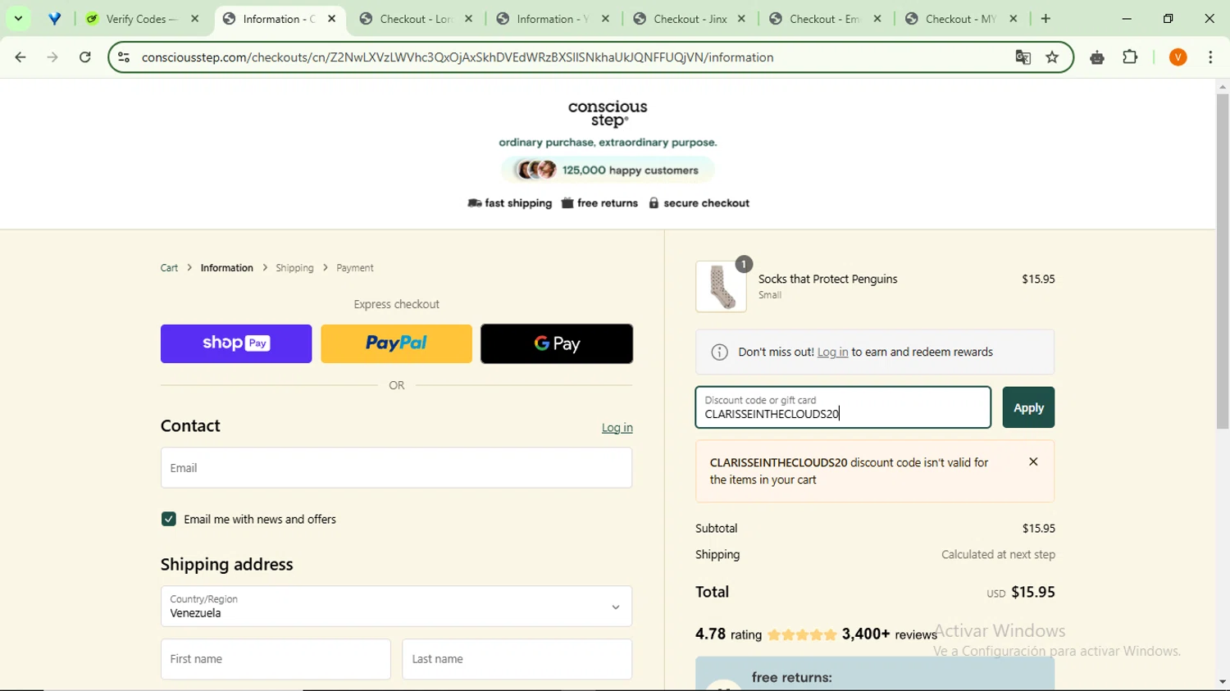Uncheck Email me with news and offers
1230x691 pixels.
169,519
